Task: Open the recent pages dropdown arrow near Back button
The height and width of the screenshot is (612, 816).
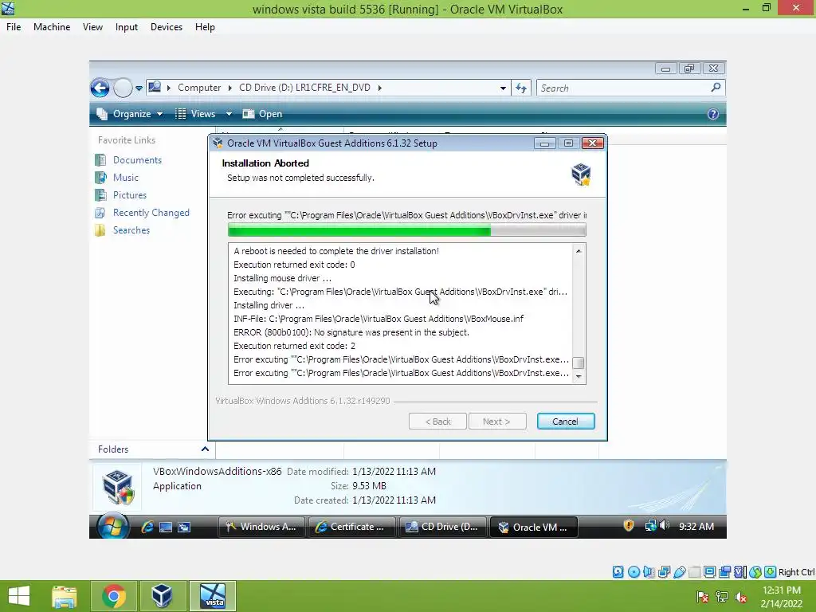Action: [x=139, y=88]
